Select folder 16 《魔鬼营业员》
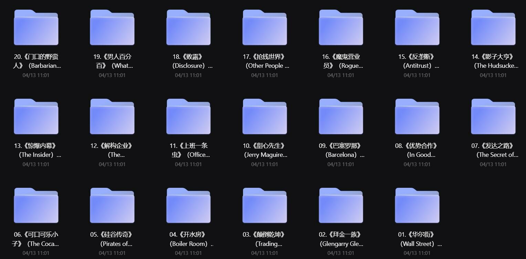Image resolution: width=526 pixels, height=259 pixels. point(341,28)
